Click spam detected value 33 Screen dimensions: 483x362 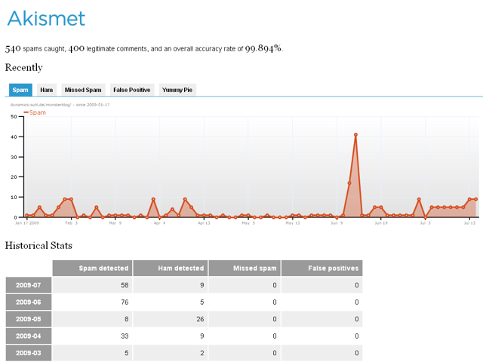pos(125,336)
